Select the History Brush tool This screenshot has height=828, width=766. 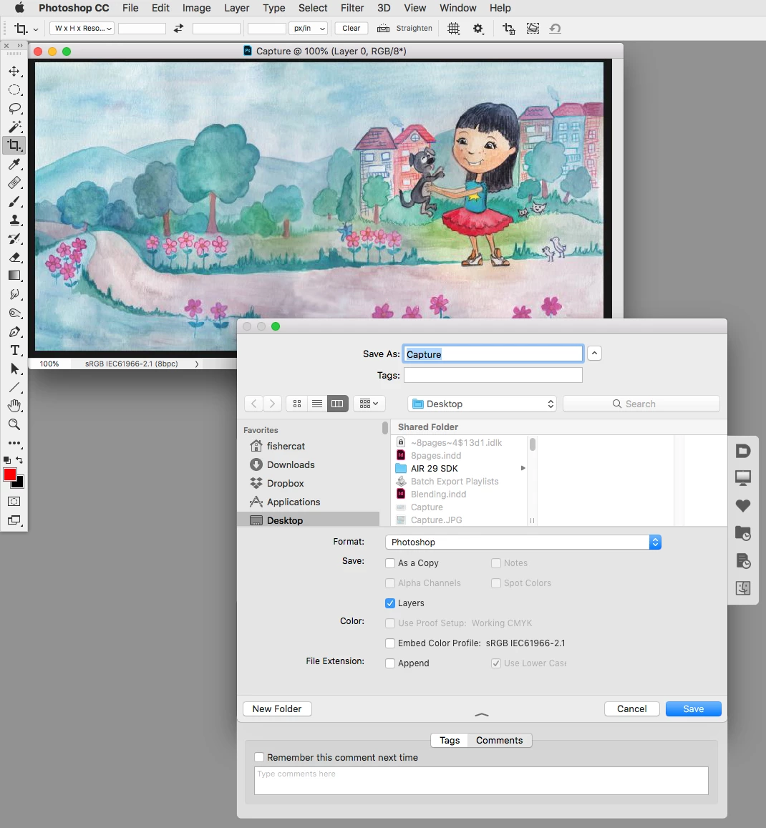click(14, 239)
